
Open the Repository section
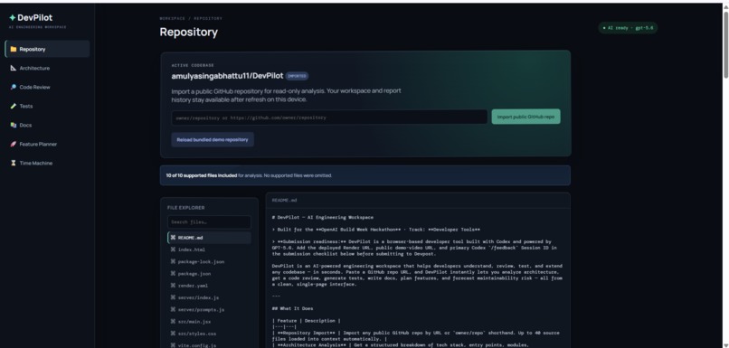[47, 49]
